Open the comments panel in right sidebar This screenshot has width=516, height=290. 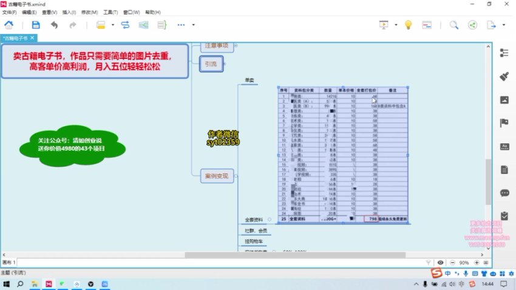click(x=504, y=193)
